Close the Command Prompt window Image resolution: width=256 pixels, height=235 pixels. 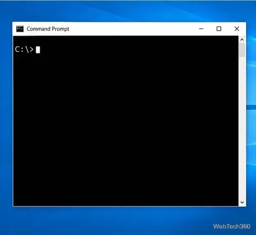point(237,29)
